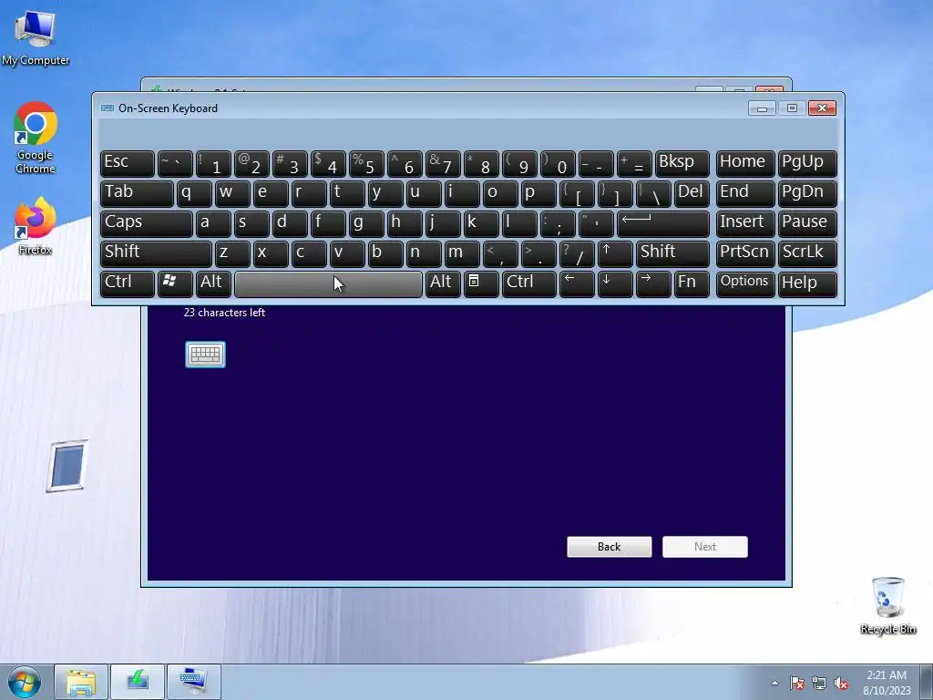Click the letter g key
Viewport: 933px width, 700px height.
point(366,224)
